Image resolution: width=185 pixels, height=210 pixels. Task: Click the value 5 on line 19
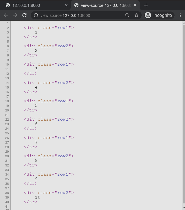point(36,105)
